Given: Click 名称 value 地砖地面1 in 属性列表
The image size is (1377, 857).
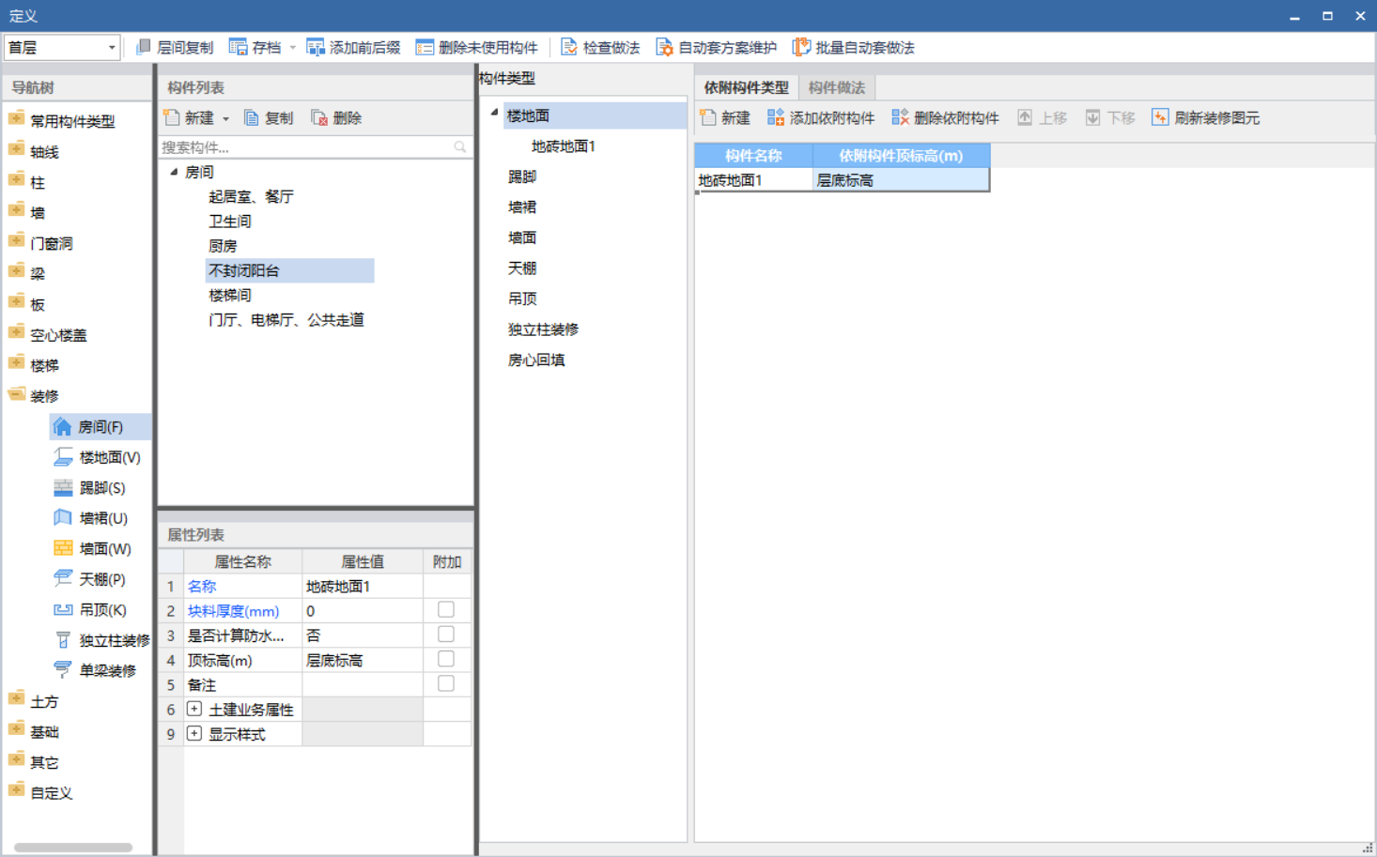Looking at the screenshot, I should pyautogui.click(x=363, y=586).
